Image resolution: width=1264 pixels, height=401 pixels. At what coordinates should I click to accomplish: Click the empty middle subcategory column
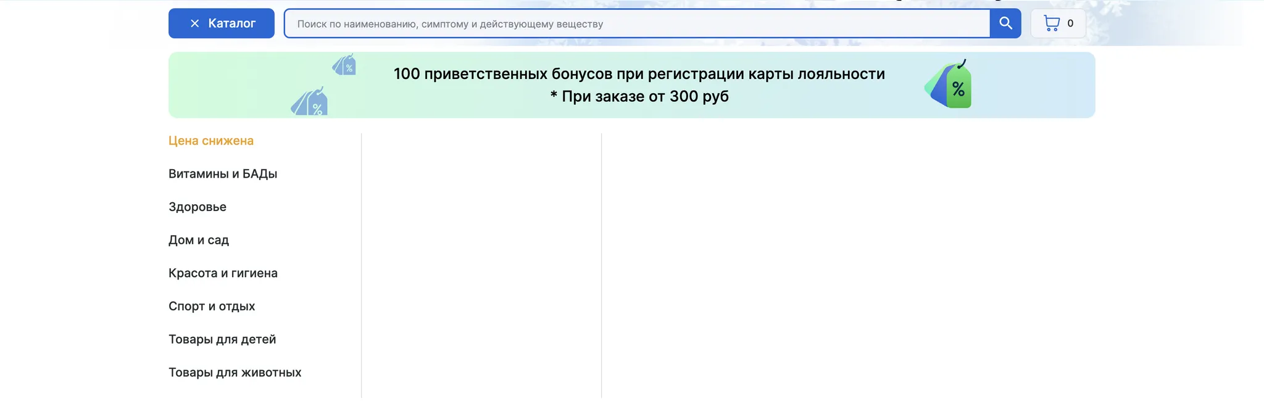click(481, 265)
